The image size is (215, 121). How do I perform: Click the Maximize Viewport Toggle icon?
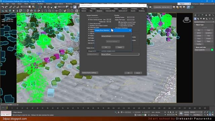[213, 115]
